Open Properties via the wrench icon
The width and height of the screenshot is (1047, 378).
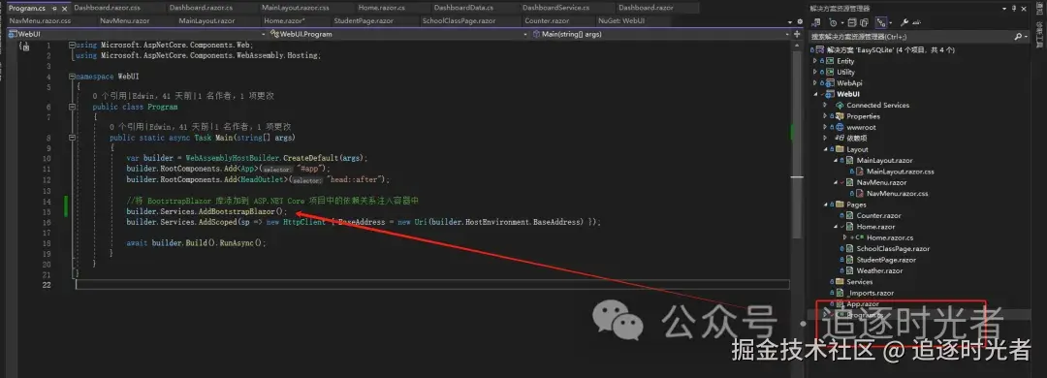click(x=904, y=22)
